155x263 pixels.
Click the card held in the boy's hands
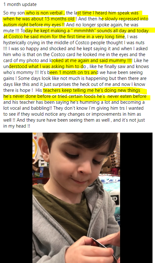104,247
